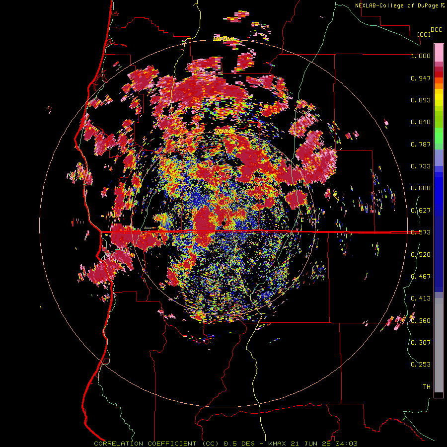Click the 0.947 legend value
Image resolution: width=447 pixels, height=447 pixels.
coord(421,78)
